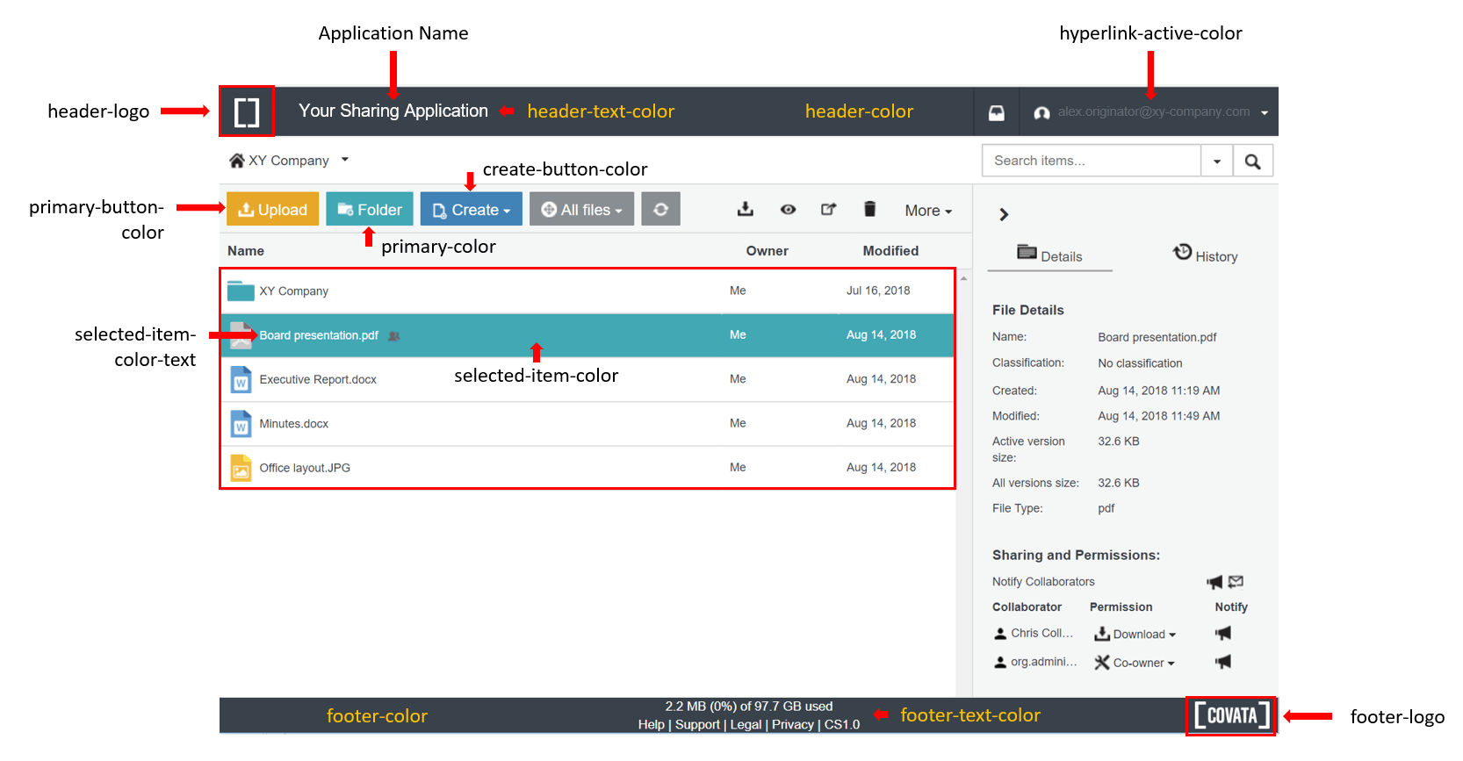Select the XY Company folder row
1463x761 pixels.
(x=587, y=291)
